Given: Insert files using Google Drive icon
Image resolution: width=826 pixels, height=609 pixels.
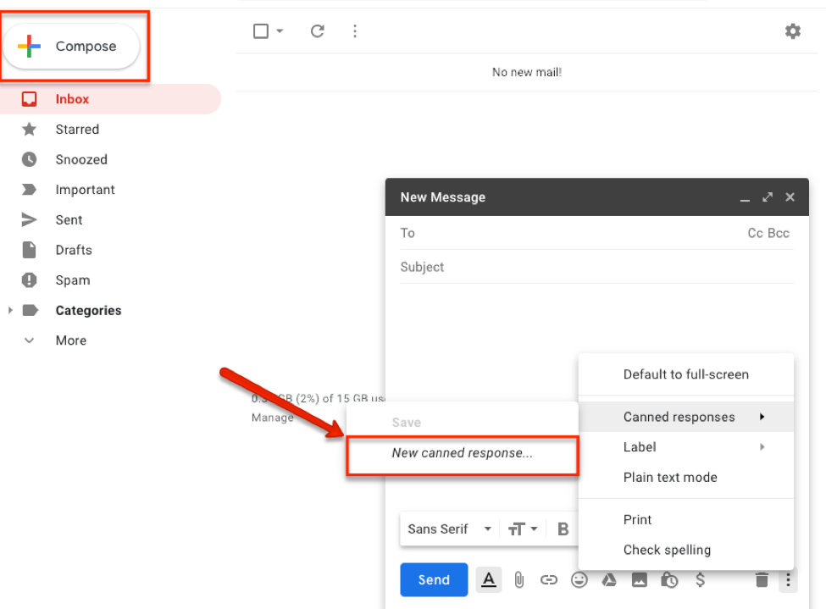Looking at the screenshot, I should pyautogui.click(x=608, y=580).
